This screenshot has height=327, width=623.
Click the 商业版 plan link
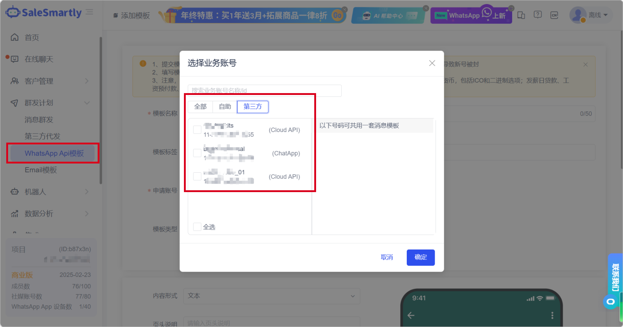(x=22, y=275)
